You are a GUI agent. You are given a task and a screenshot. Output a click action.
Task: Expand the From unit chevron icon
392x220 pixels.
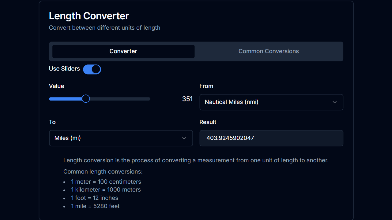334,102
